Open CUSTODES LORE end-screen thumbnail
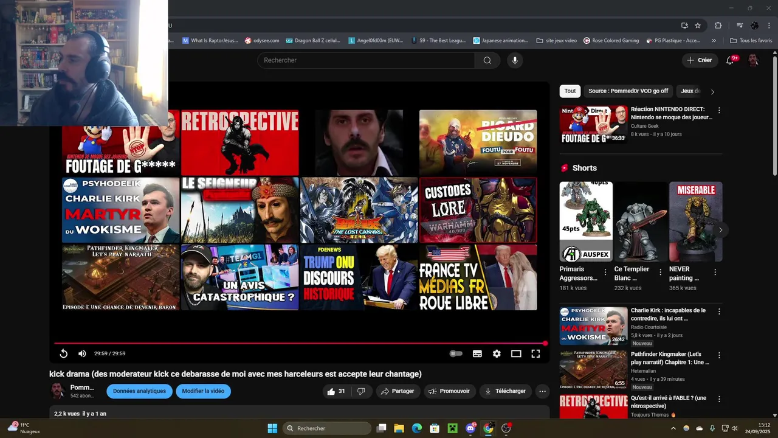The height and width of the screenshot is (438, 778). pos(478,210)
